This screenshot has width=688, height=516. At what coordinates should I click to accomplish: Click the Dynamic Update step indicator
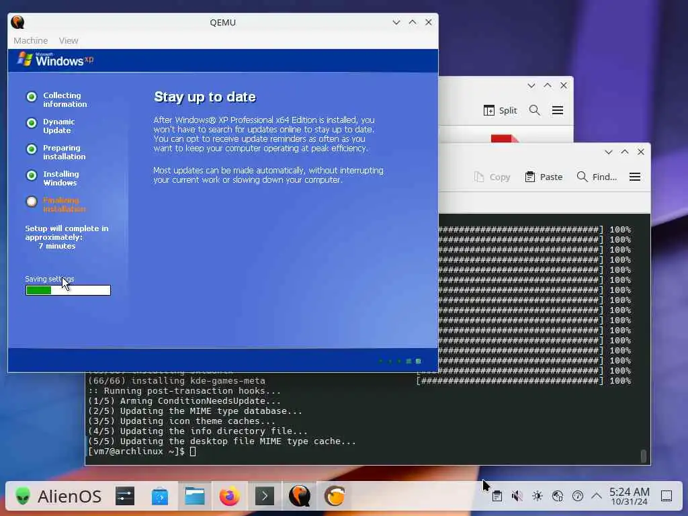pos(32,123)
